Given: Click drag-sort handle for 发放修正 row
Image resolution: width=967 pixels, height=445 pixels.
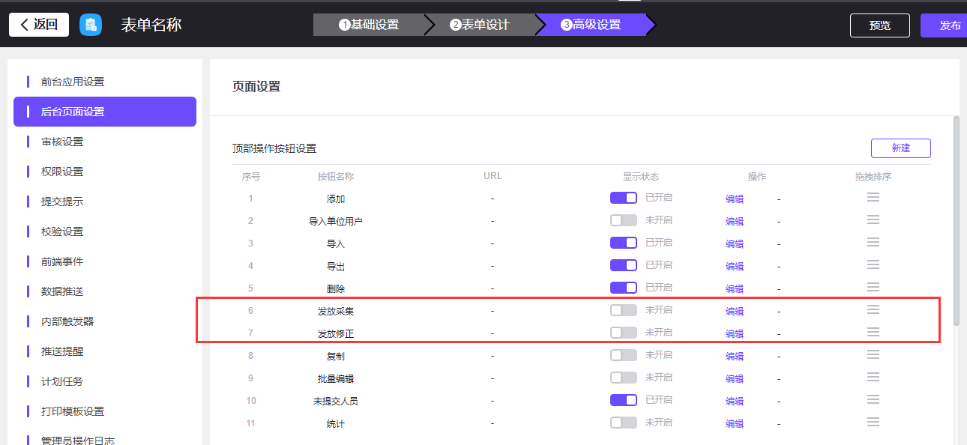Looking at the screenshot, I should click(873, 332).
